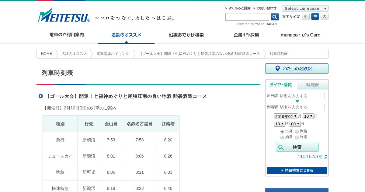Click the 【ゴール大会】 course breadcrumb link
365x192 pixels.
pyautogui.click(x=199, y=54)
